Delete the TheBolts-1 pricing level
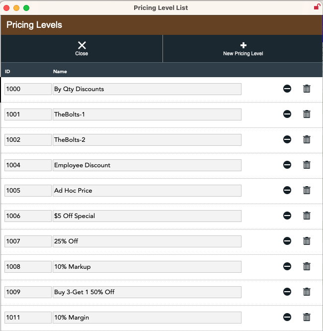Viewport: 323px width, 331px height. pos(307,114)
